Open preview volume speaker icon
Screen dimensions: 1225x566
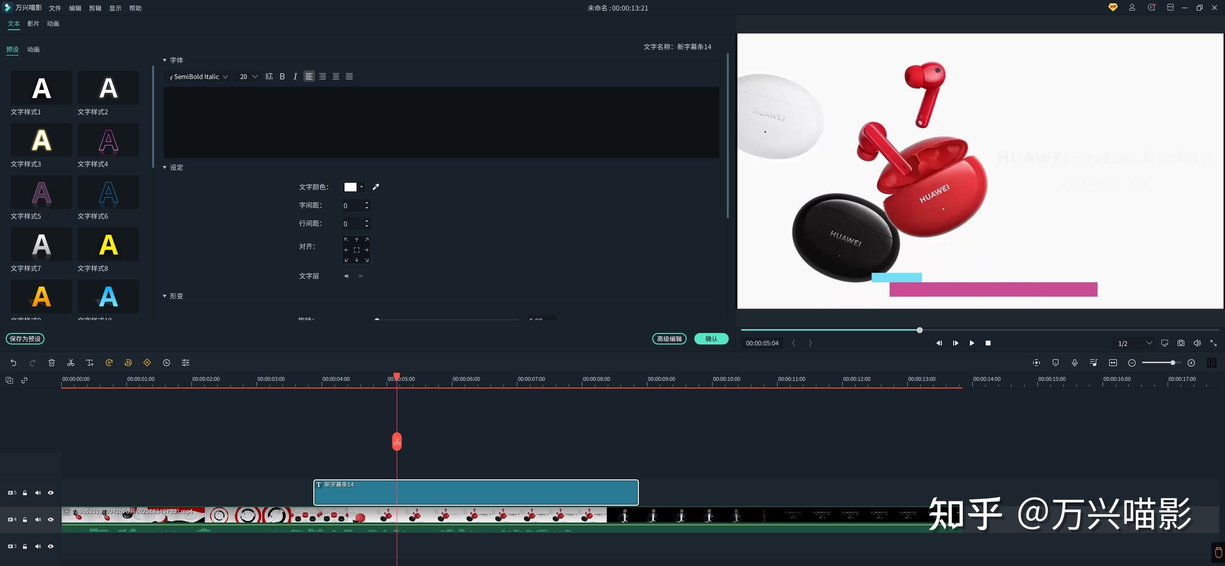(x=1197, y=343)
